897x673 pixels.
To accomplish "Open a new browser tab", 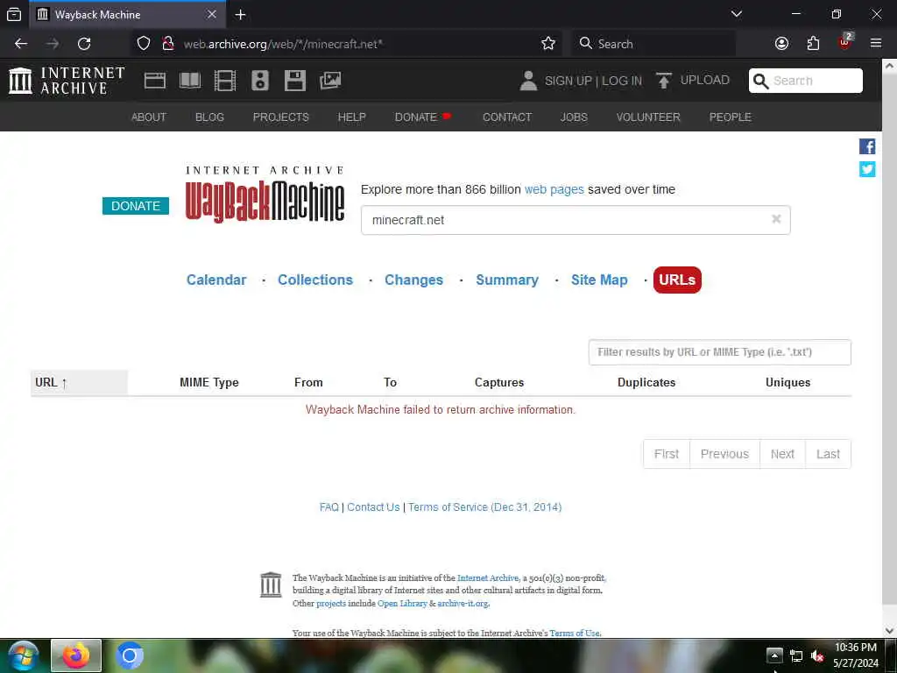I will coord(240,15).
